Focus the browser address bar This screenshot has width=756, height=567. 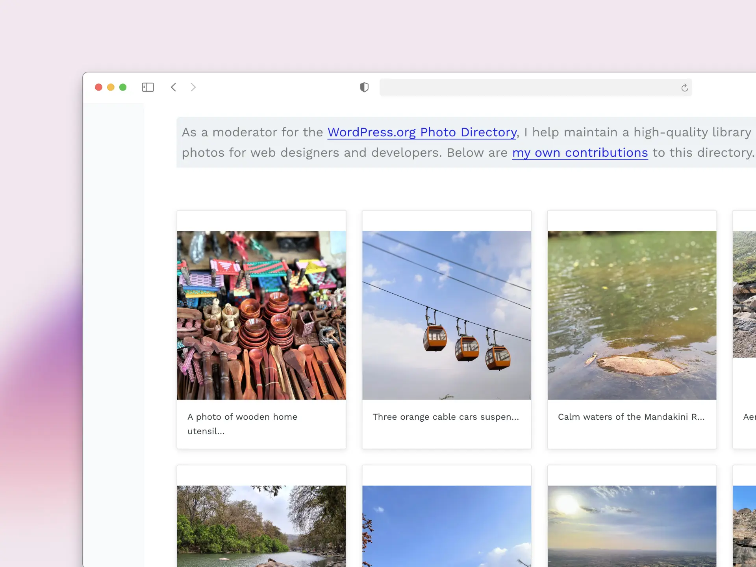click(x=528, y=87)
